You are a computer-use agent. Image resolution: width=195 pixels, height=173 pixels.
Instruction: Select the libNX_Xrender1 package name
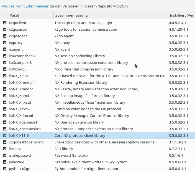click(22, 83)
